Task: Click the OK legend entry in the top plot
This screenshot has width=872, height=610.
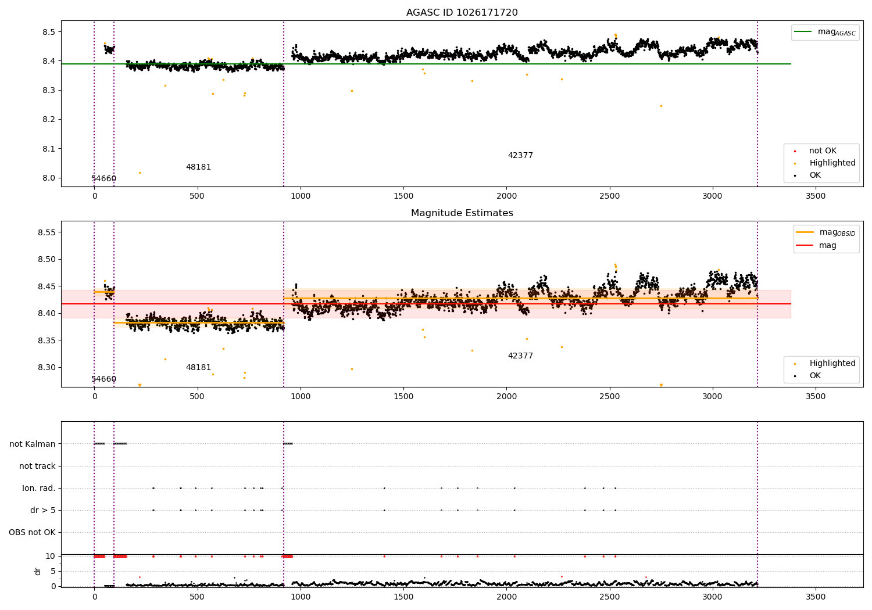Action: pos(815,175)
